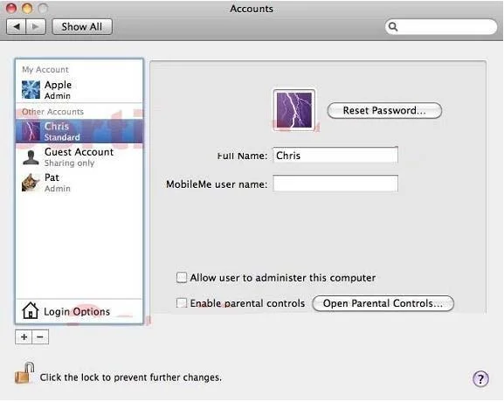Viewport: 504px width, 402px height.
Task: Click the magnifying glass search icon
Action: (393, 27)
